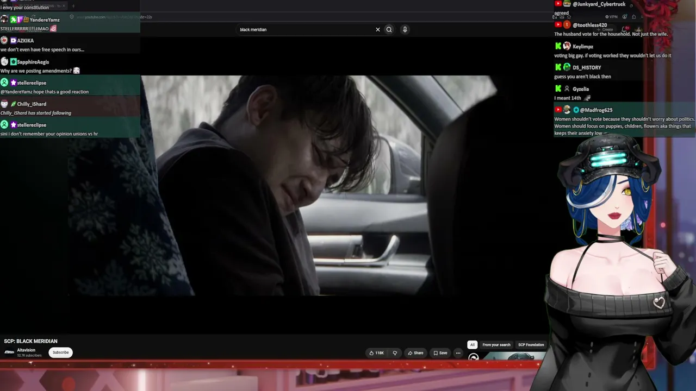Subscribe to the Altavision channel

60,352
